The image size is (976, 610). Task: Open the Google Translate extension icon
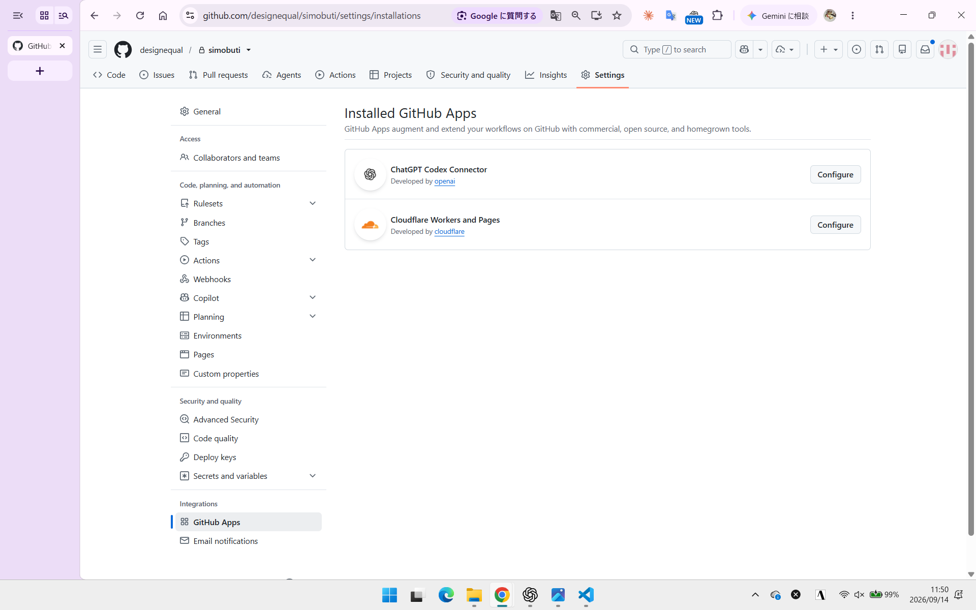[670, 16]
